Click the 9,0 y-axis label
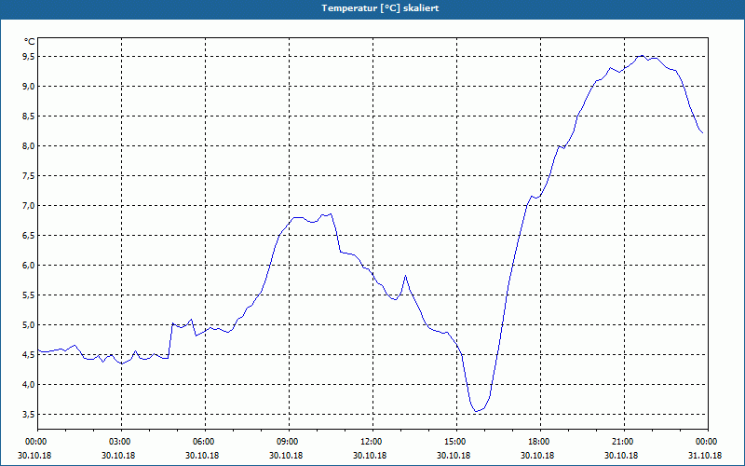The height and width of the screenshot is (466, 745). click(29, 87)
